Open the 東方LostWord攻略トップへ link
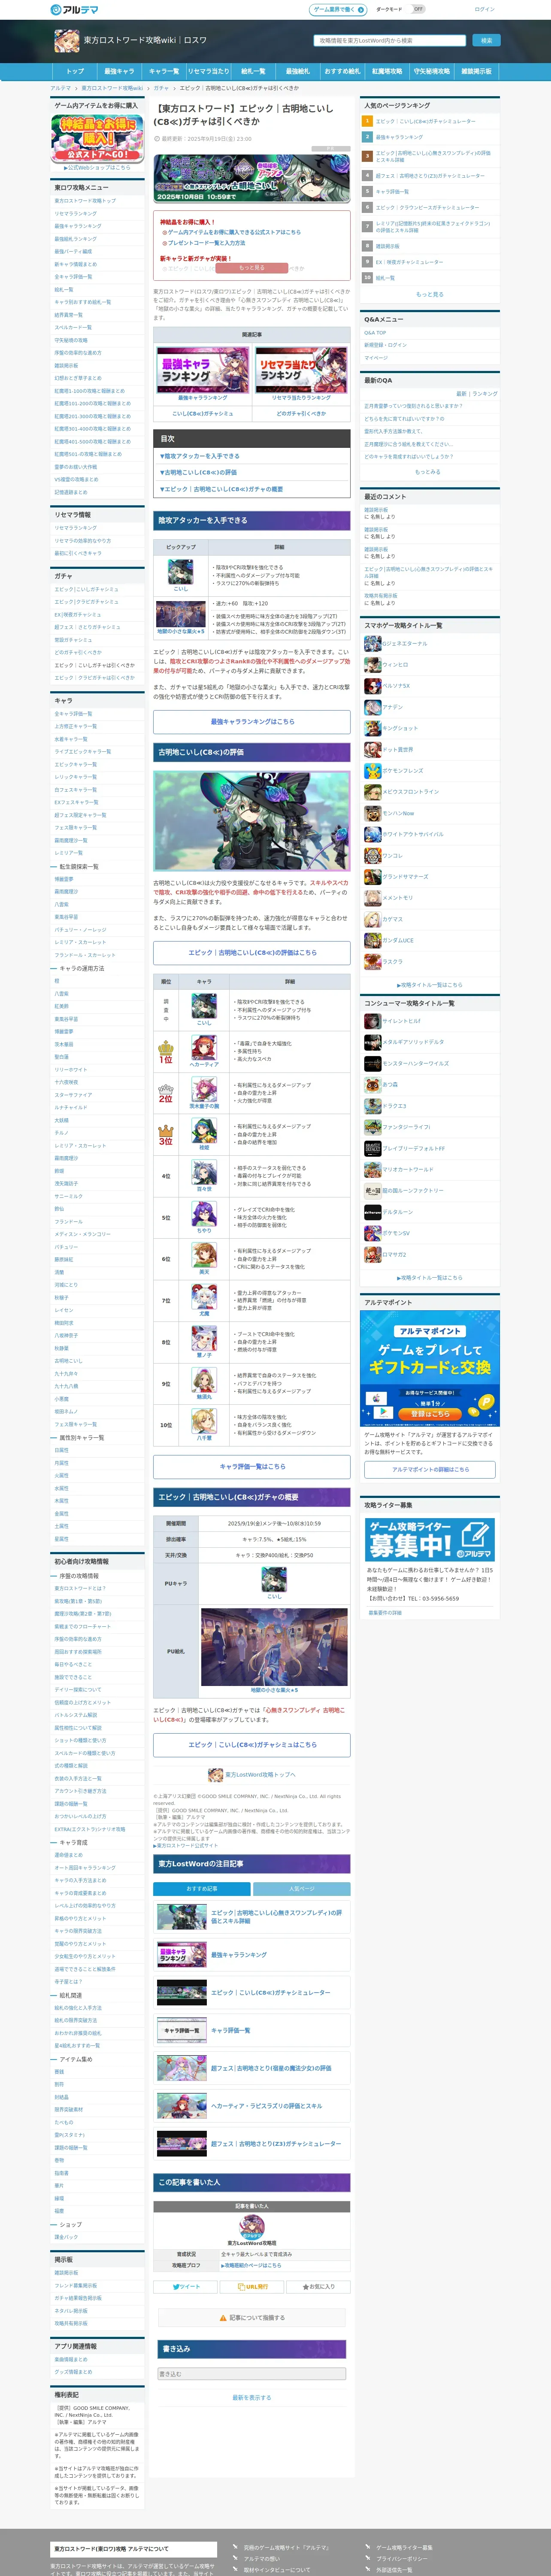Viewport: 551px width, 2576px height. point(252,1774)
